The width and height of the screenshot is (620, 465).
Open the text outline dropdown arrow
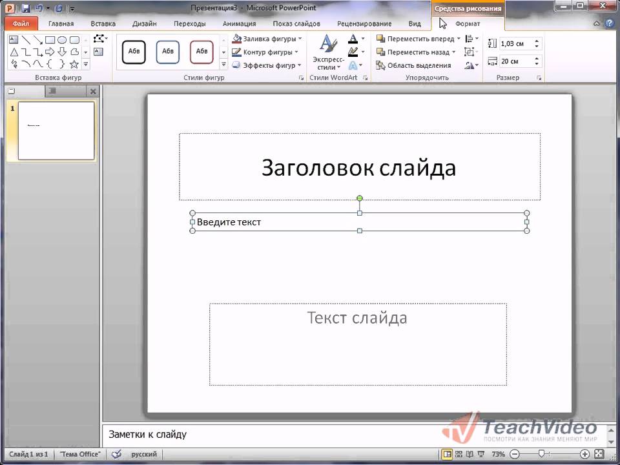(363, 52)
